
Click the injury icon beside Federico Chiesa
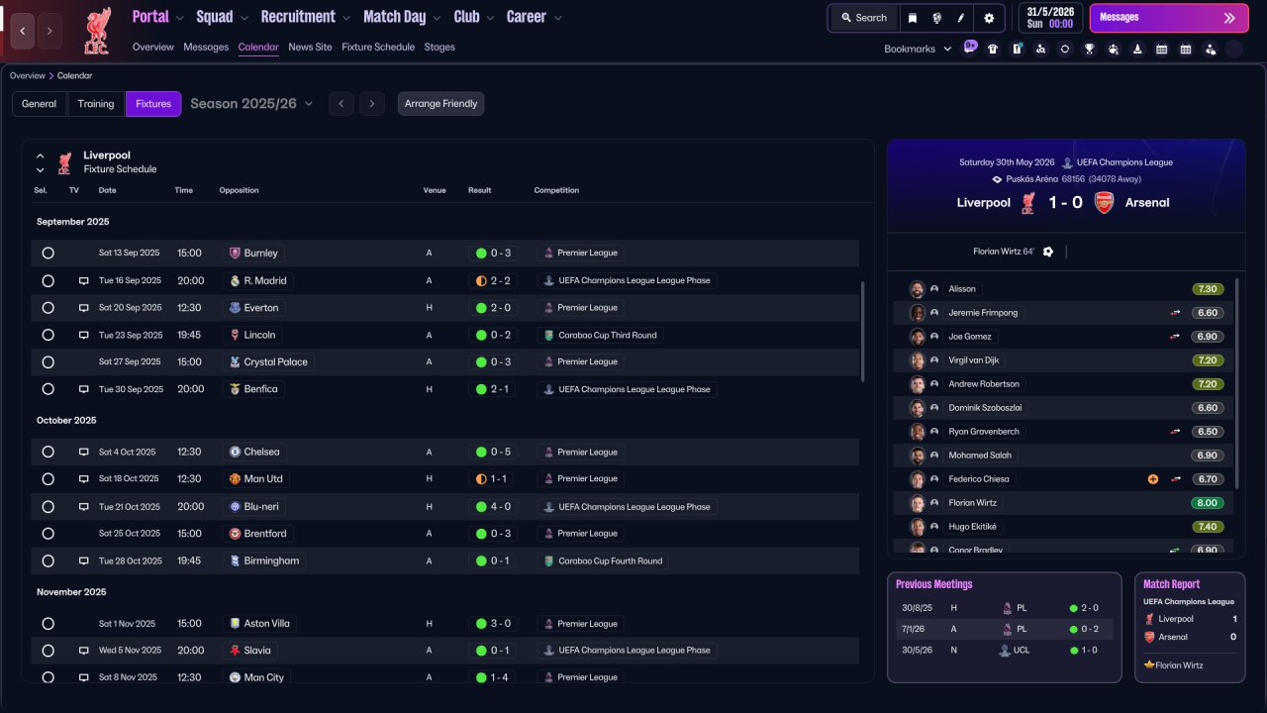pyautogui.click(x=1153, y=479)
